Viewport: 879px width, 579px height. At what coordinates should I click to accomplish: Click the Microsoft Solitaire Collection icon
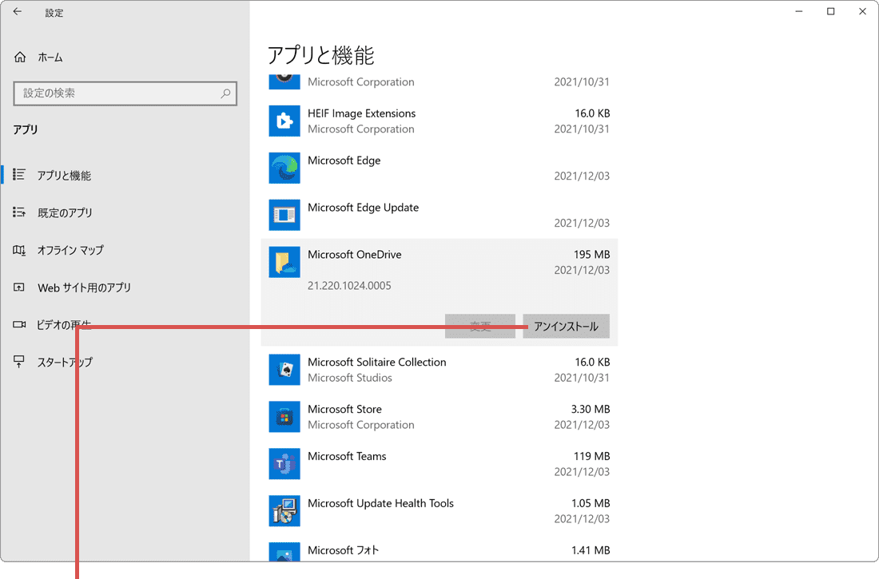[x=284, y=370]
